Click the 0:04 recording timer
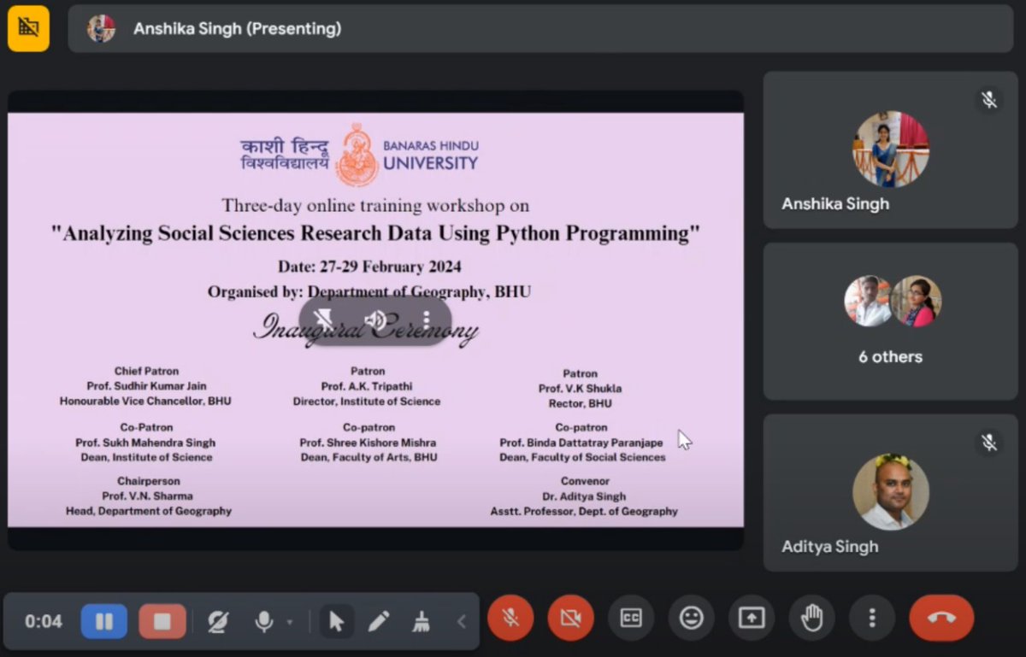The image size is (1026, 657). (43, 621)
